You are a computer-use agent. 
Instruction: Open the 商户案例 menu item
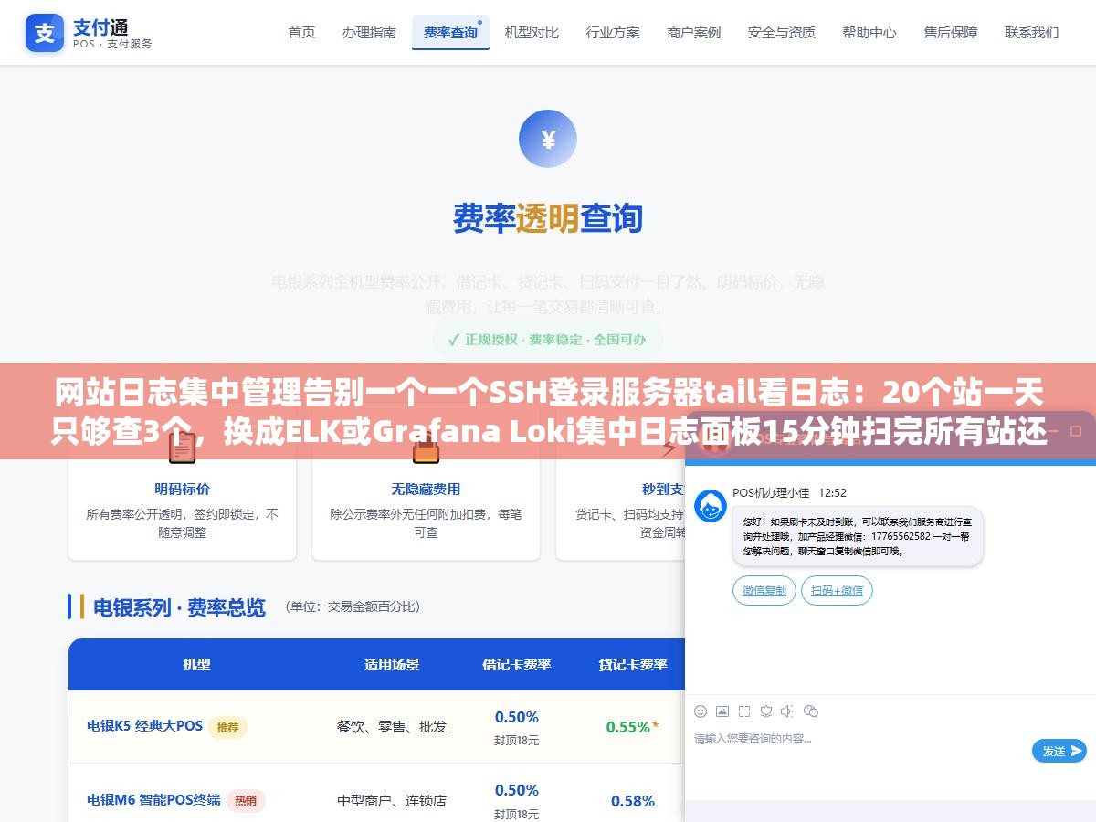pos(694,32)
